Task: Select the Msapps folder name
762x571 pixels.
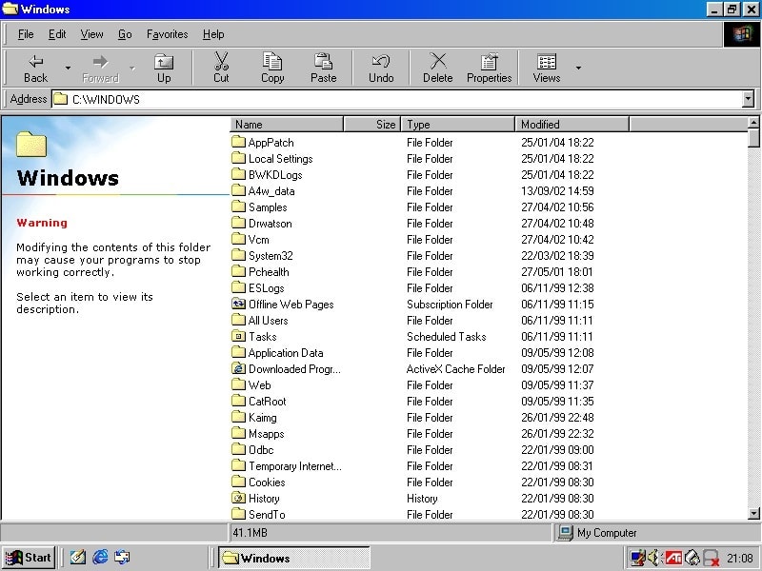Action: click(x=266, y=434)
